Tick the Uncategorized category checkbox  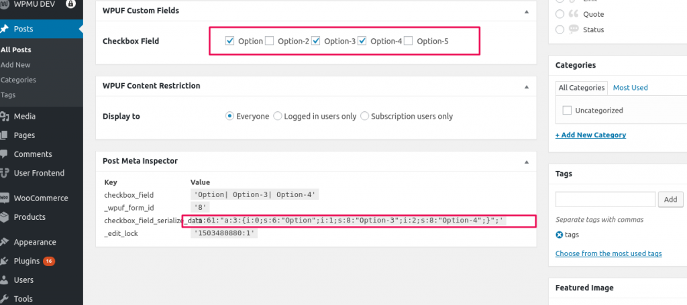[567, 111]
